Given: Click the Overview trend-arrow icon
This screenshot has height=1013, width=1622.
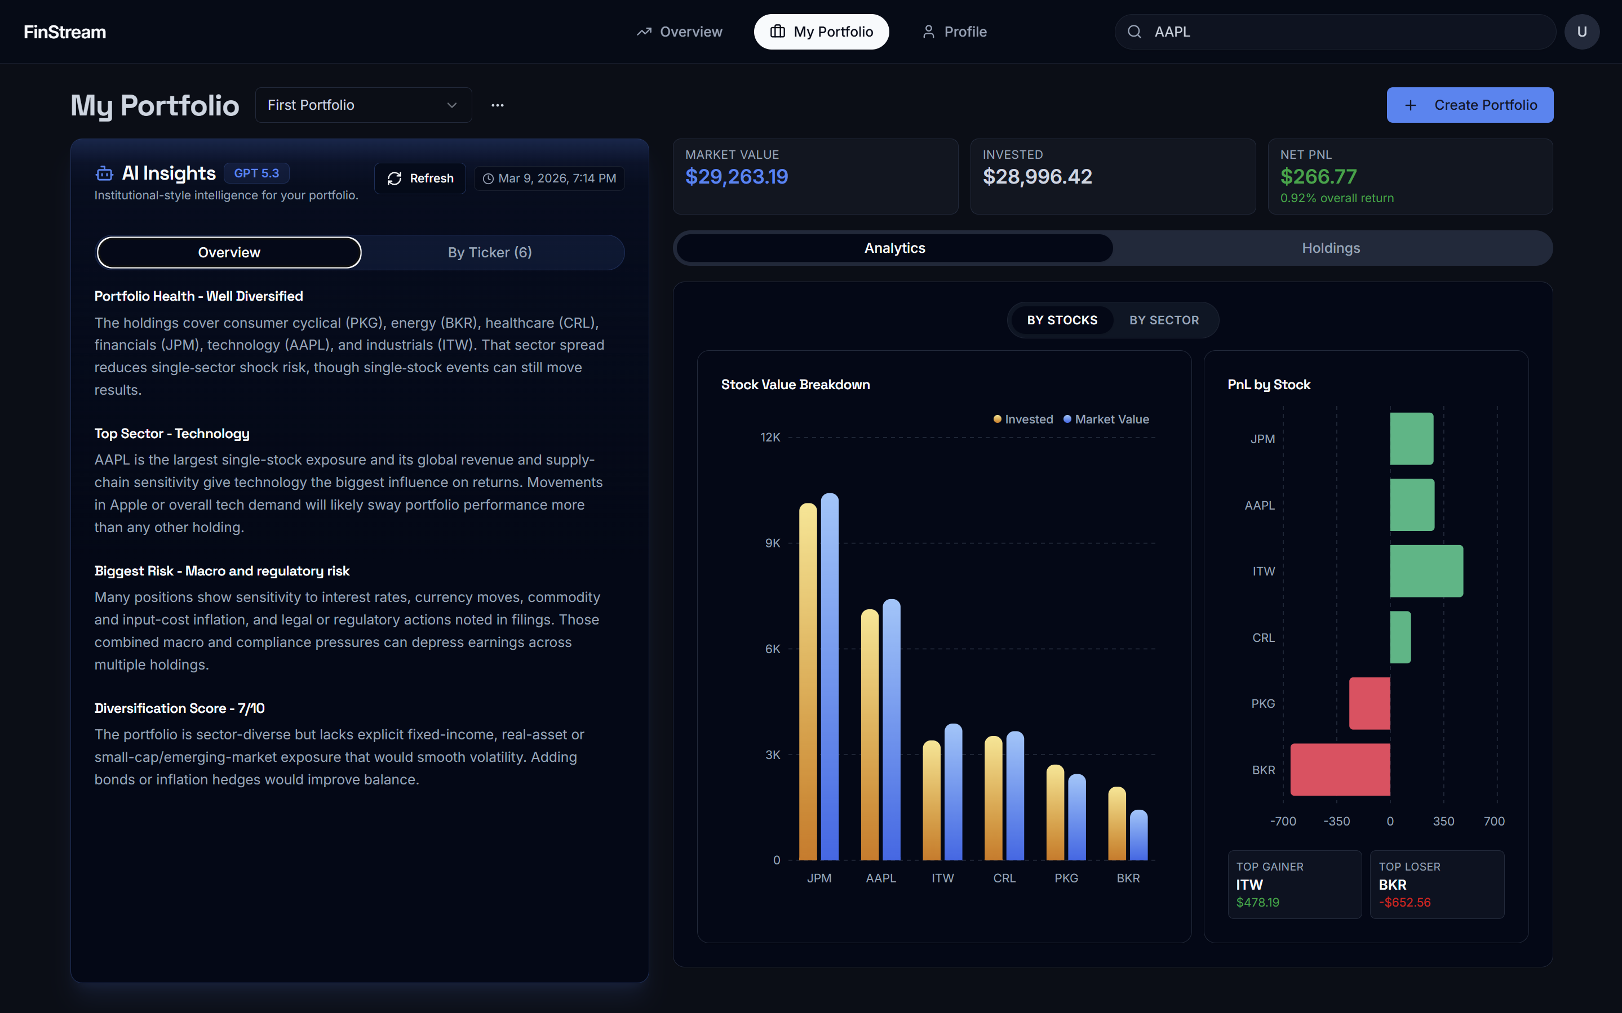Looking at the screenshot, I should (644, 32).
